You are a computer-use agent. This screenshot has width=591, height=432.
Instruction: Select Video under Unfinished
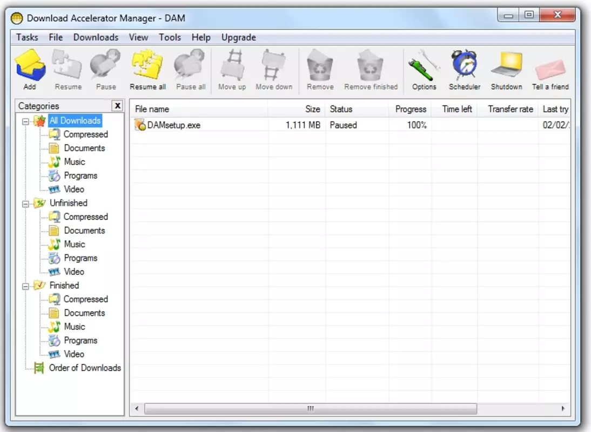click(x=74, y=272)
